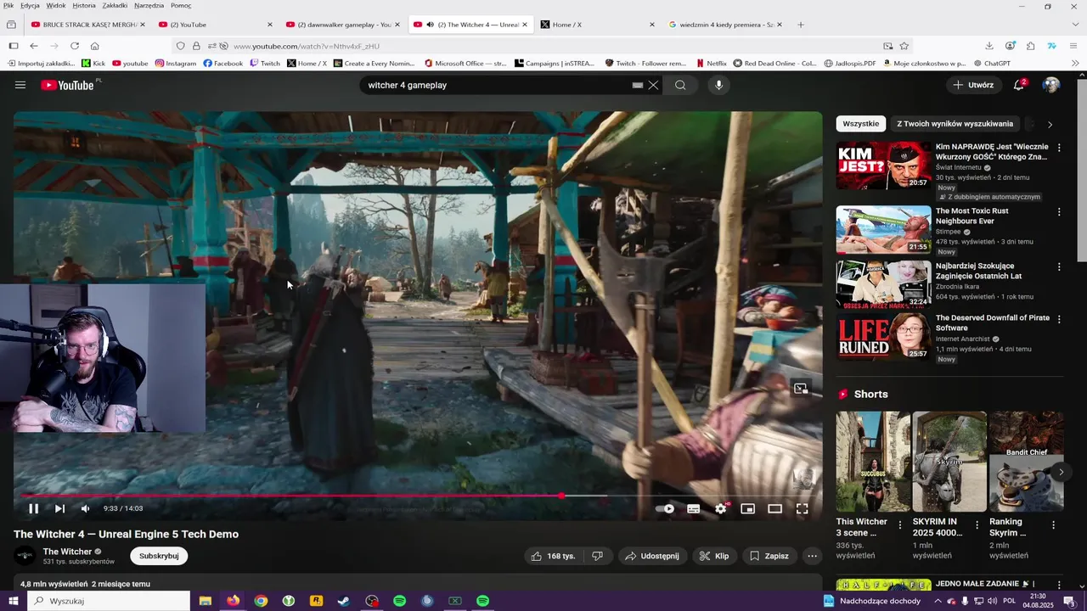1087x611 pixels.
Task: Subscribe to The Witcher channel
Action: click(x=159, y=556)
